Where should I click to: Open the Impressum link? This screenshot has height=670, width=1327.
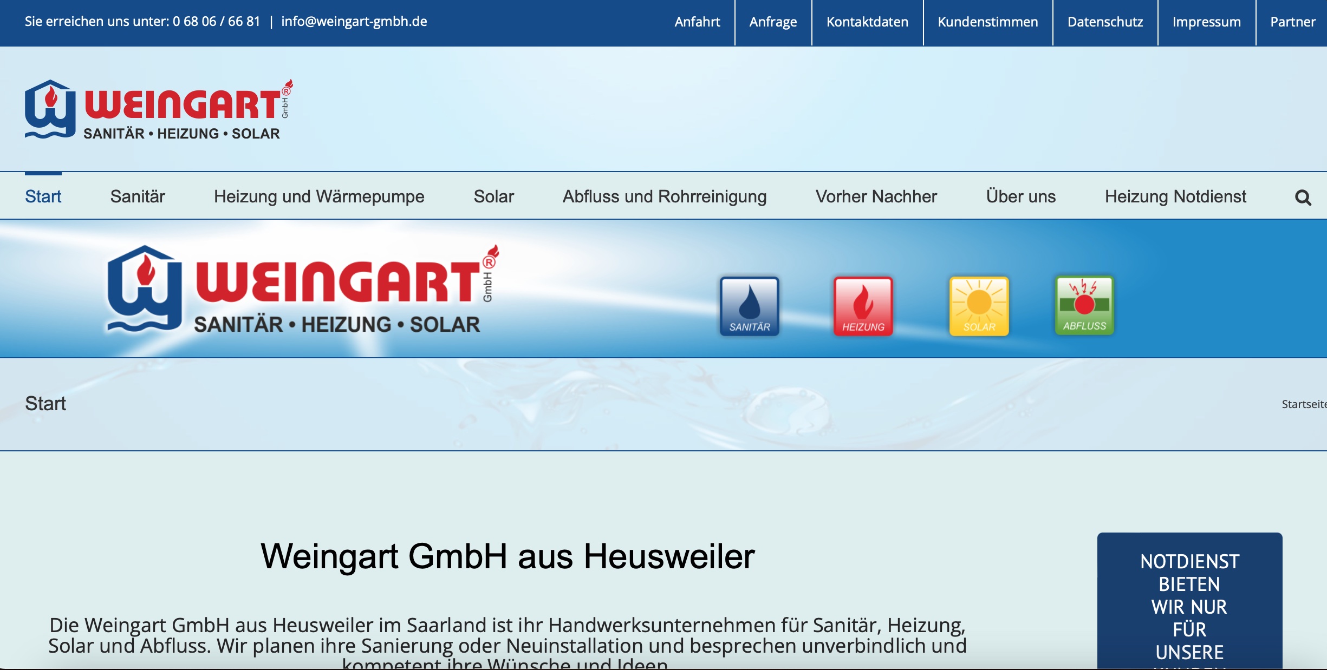pos(1207,22)
